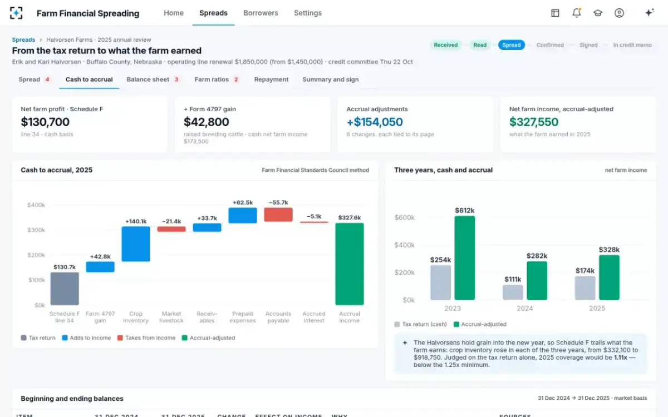Click the '31 Dec 2024 → 31 Dec 2025' text
This screenshot has height=417, width=668.
coord(574,399)
